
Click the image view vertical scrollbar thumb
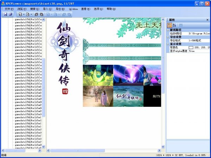tap(163, 57)
